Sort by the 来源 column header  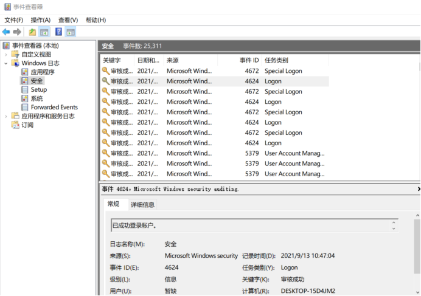190,60
